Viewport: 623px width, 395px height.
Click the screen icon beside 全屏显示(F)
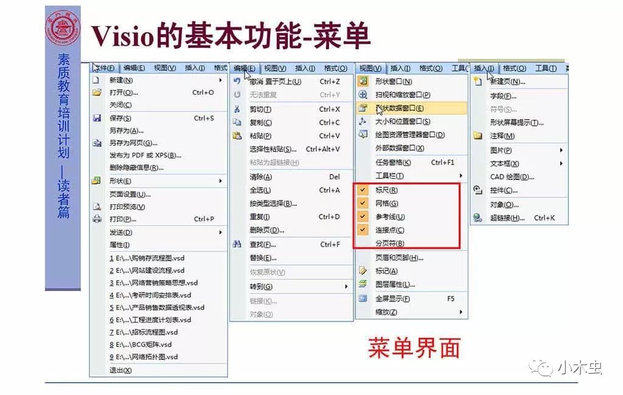[x=363, y=298]
